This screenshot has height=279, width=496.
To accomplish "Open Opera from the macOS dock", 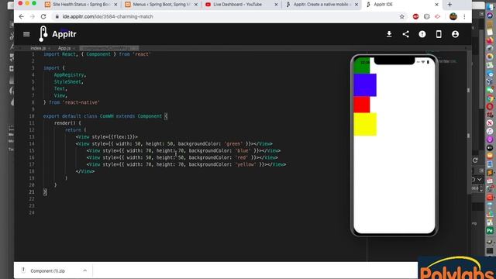I will coord(490,106).
